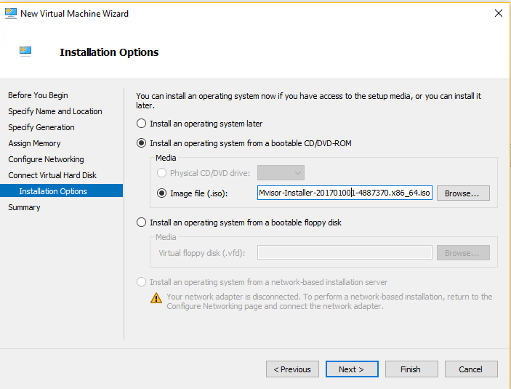Switch to Specify Generation step
This screenshot has width=511, height=389.
[x=41, y=127]
